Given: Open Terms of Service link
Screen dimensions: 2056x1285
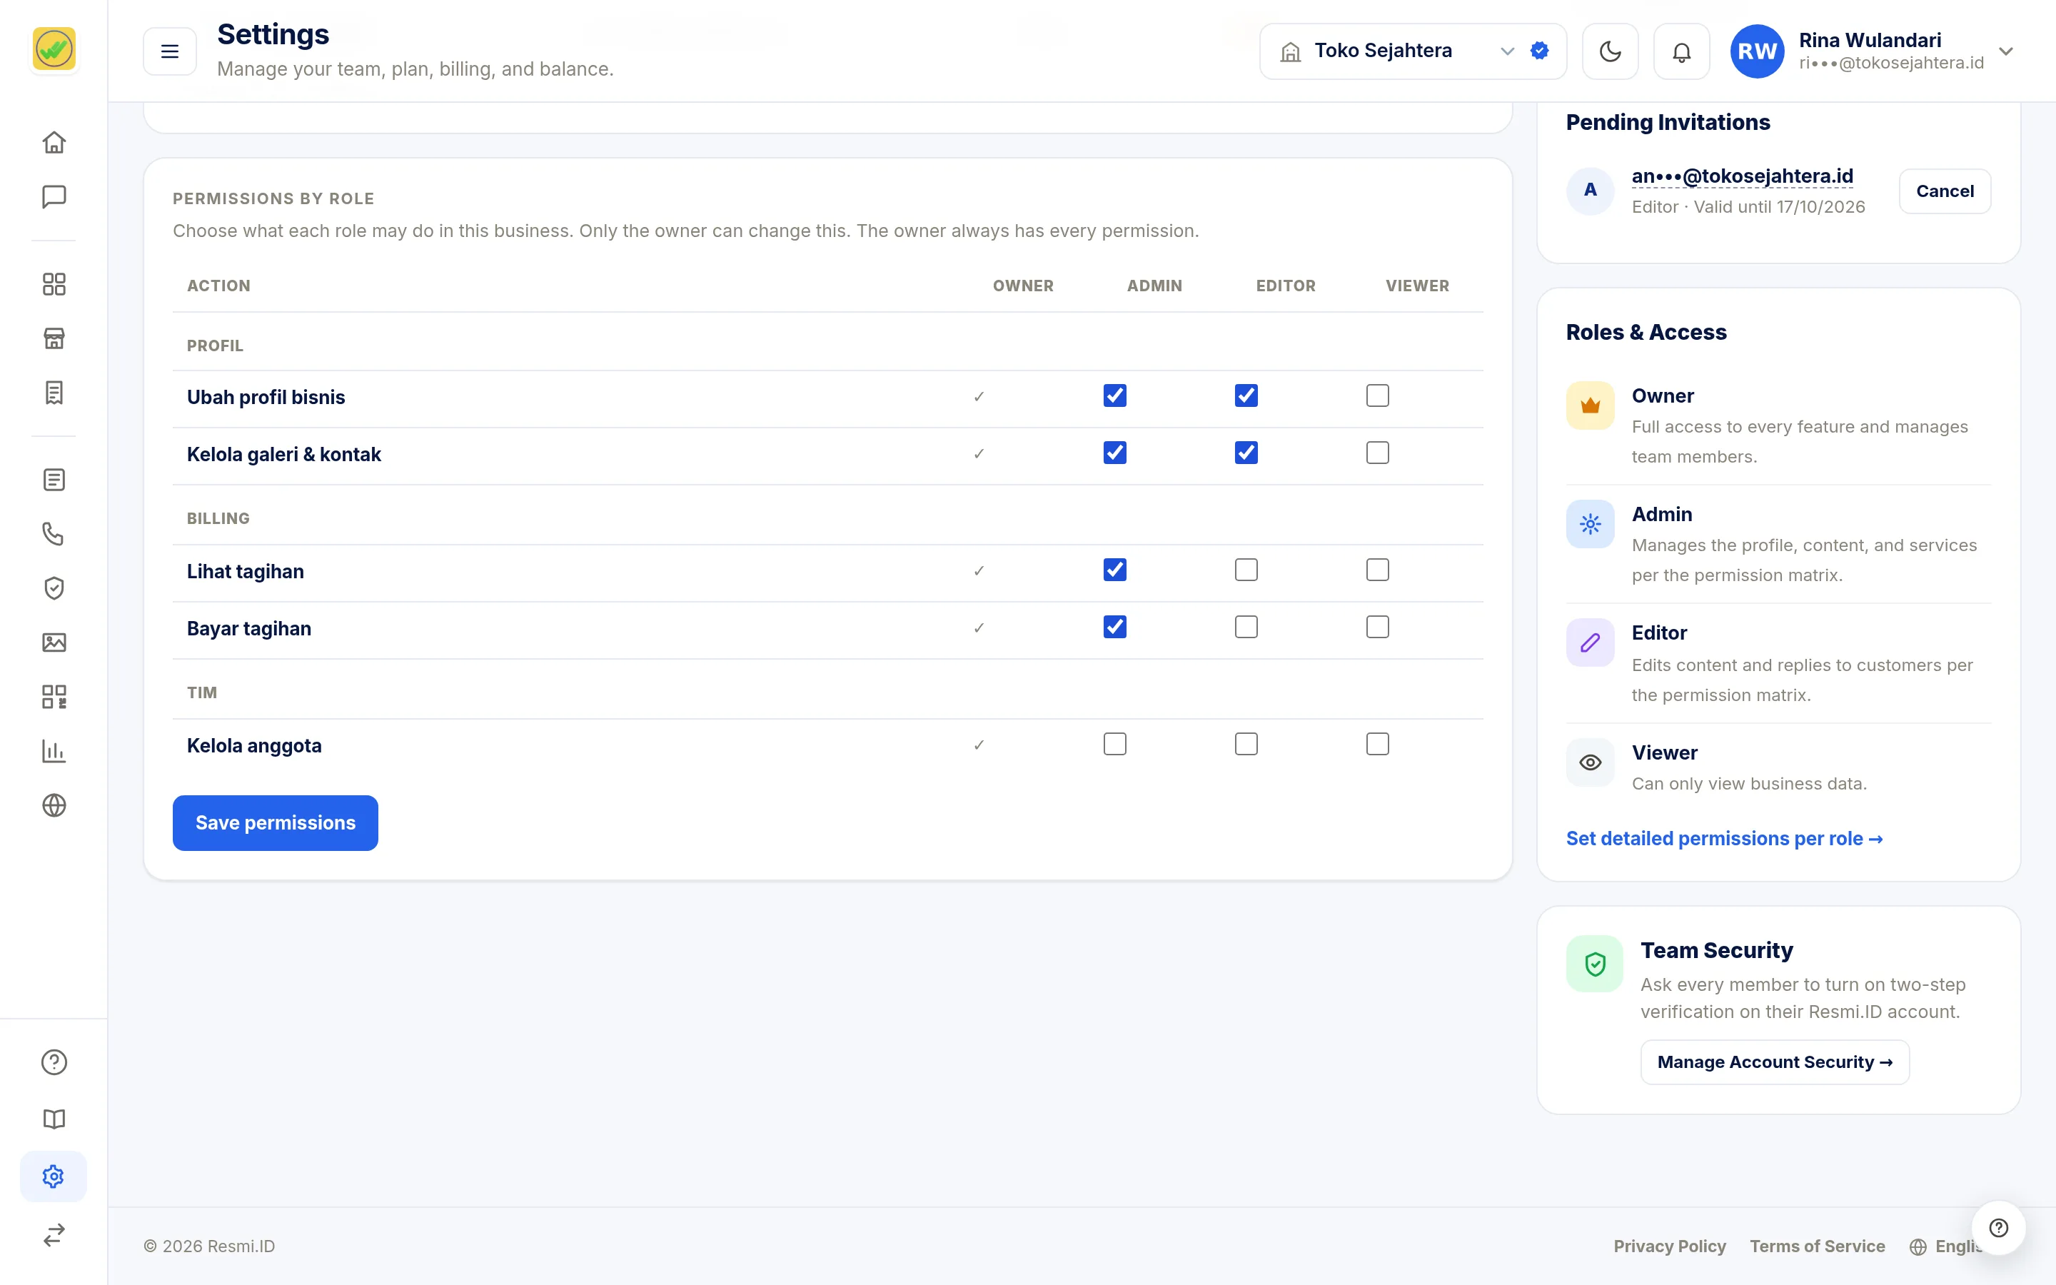Looking at the screenshot, I should (1816, 1246).
